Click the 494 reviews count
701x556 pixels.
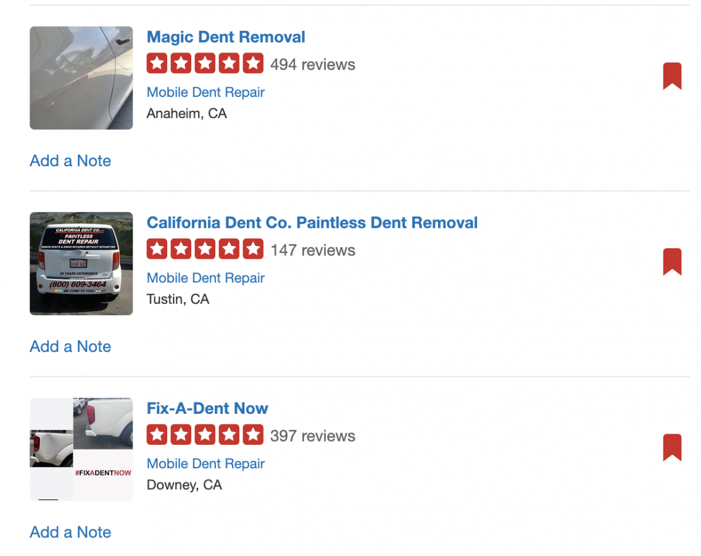(x=313, y=64)
